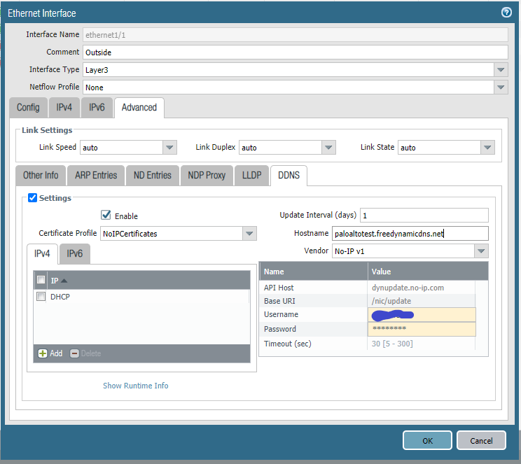Screen dimensions: 521x464
Task: Open the LLDP tab
Action: 251,175
